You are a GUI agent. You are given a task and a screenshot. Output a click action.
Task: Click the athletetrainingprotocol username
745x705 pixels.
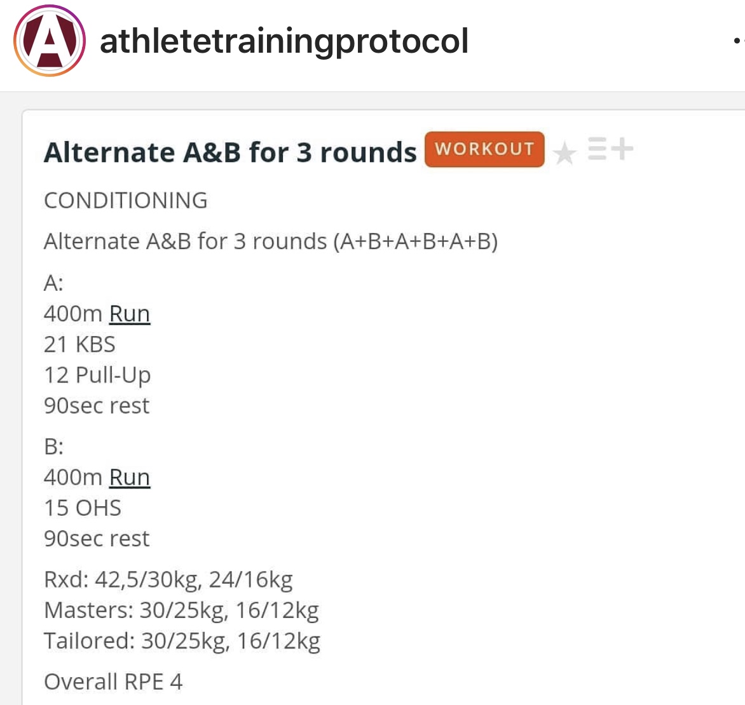(284, 41)
